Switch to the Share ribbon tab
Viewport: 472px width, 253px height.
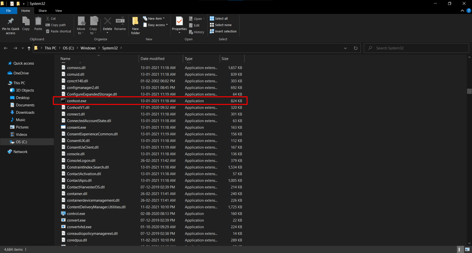coord(42,11)
